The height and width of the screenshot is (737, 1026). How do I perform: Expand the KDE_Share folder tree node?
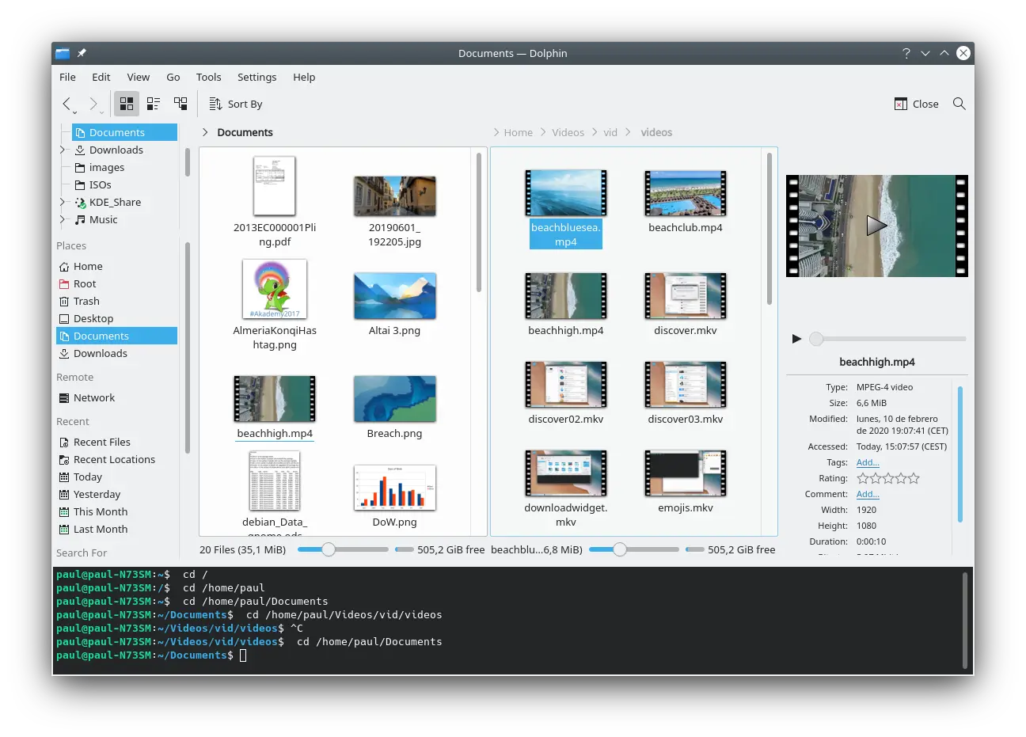click(63, 202)
